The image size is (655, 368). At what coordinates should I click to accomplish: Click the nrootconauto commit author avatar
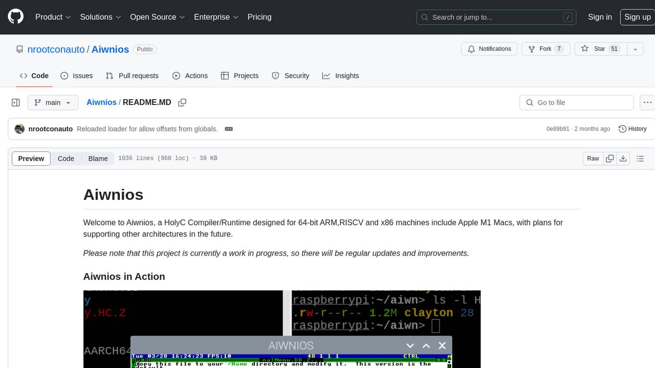point(20,129)
